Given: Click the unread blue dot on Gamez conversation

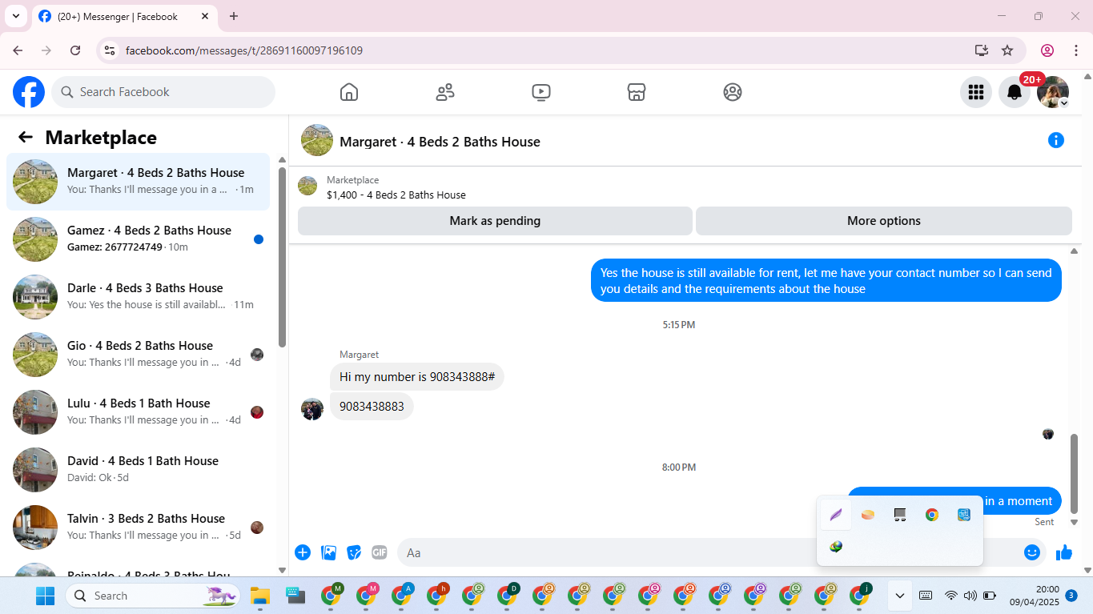Looking at the screenshot, I should [x=259, y=239].
